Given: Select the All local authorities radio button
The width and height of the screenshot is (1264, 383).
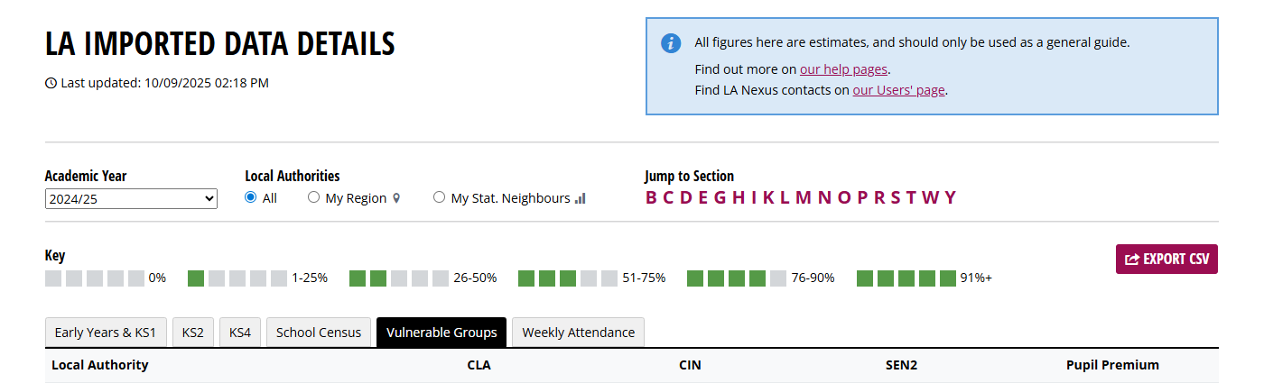Looking at the screenshot, I should (x=251, y=197).
